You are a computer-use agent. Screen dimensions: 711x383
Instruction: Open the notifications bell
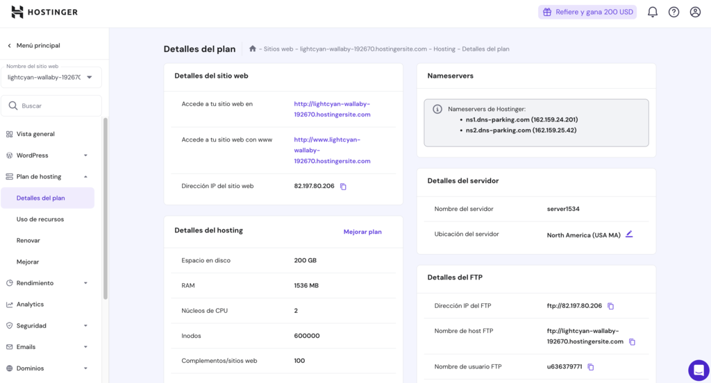pos(652,12)
